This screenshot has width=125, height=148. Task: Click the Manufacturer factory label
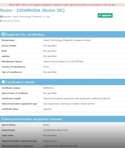coord(12,61)
